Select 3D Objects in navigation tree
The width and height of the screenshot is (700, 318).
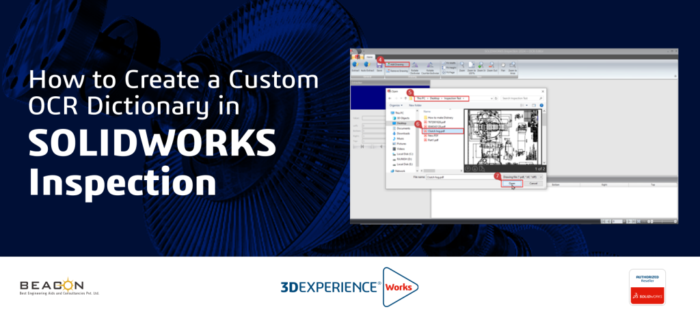(x=401, y=118)
